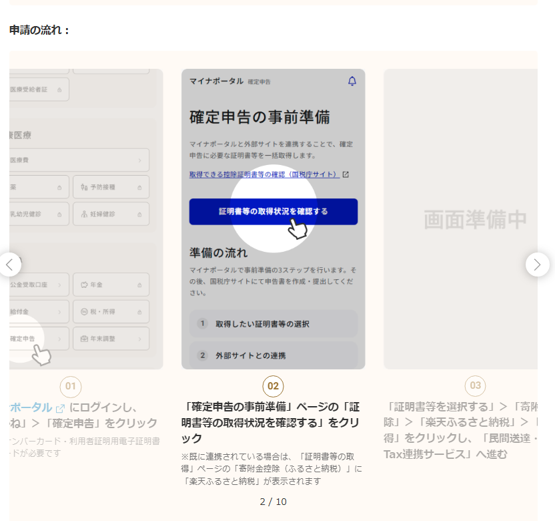The image size is (555, 521).
Task: Open the ポータル login link
Action: pos(31,407)
